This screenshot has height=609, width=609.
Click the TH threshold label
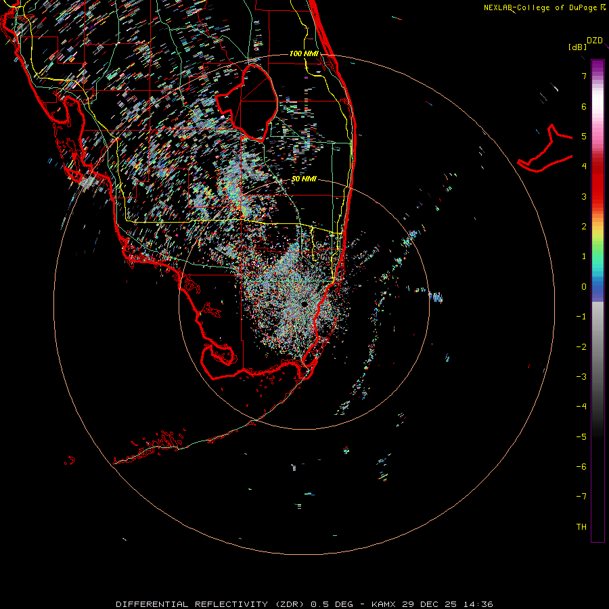[x=581, y=527]
